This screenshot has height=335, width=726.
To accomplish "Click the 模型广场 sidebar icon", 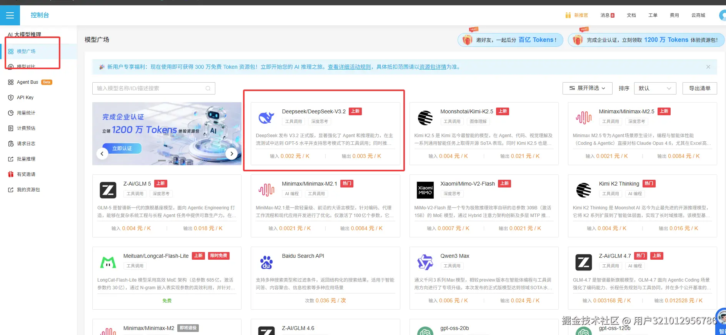I will pyautogui.click(x=11, y=51).
